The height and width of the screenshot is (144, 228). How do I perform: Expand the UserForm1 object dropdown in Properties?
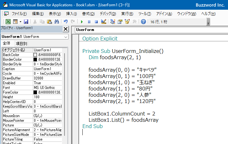coord(66,37)
